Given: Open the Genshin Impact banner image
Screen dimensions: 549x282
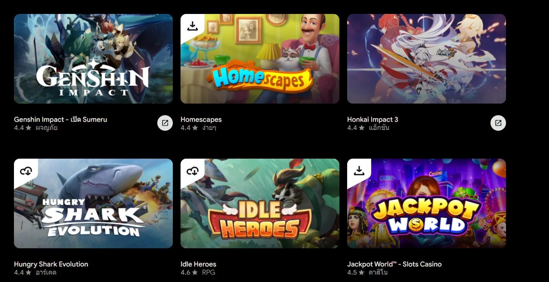Looking at the screenshot, I should (x=93, y=59).
